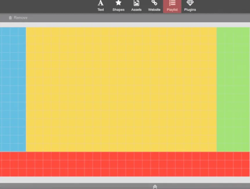Select the Text tool
The height and width of the screenshot is (189, 250).
(x=100, y=6)
